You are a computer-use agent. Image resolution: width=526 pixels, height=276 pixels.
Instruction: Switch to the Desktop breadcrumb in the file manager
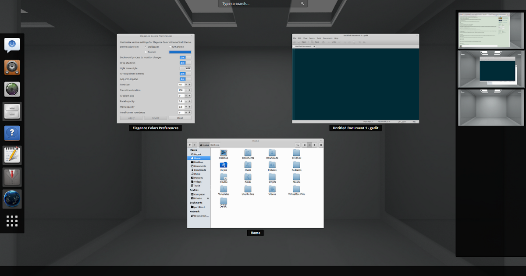(x=216, y=145)
